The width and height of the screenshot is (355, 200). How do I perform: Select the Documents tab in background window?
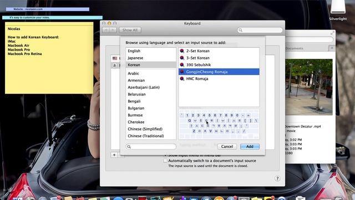(x=295, y=48)
